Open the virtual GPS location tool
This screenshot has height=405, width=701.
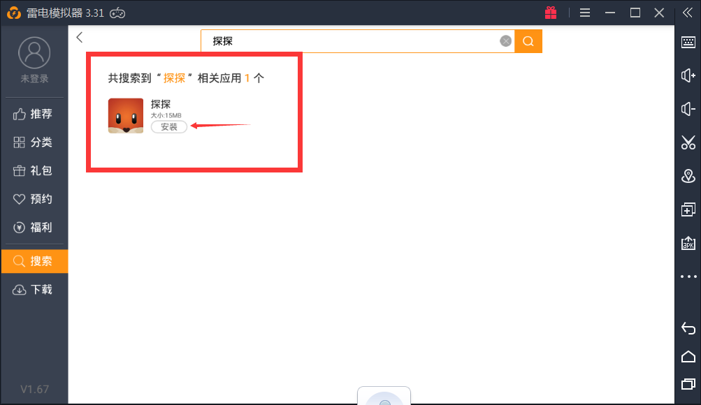point(688,176)
